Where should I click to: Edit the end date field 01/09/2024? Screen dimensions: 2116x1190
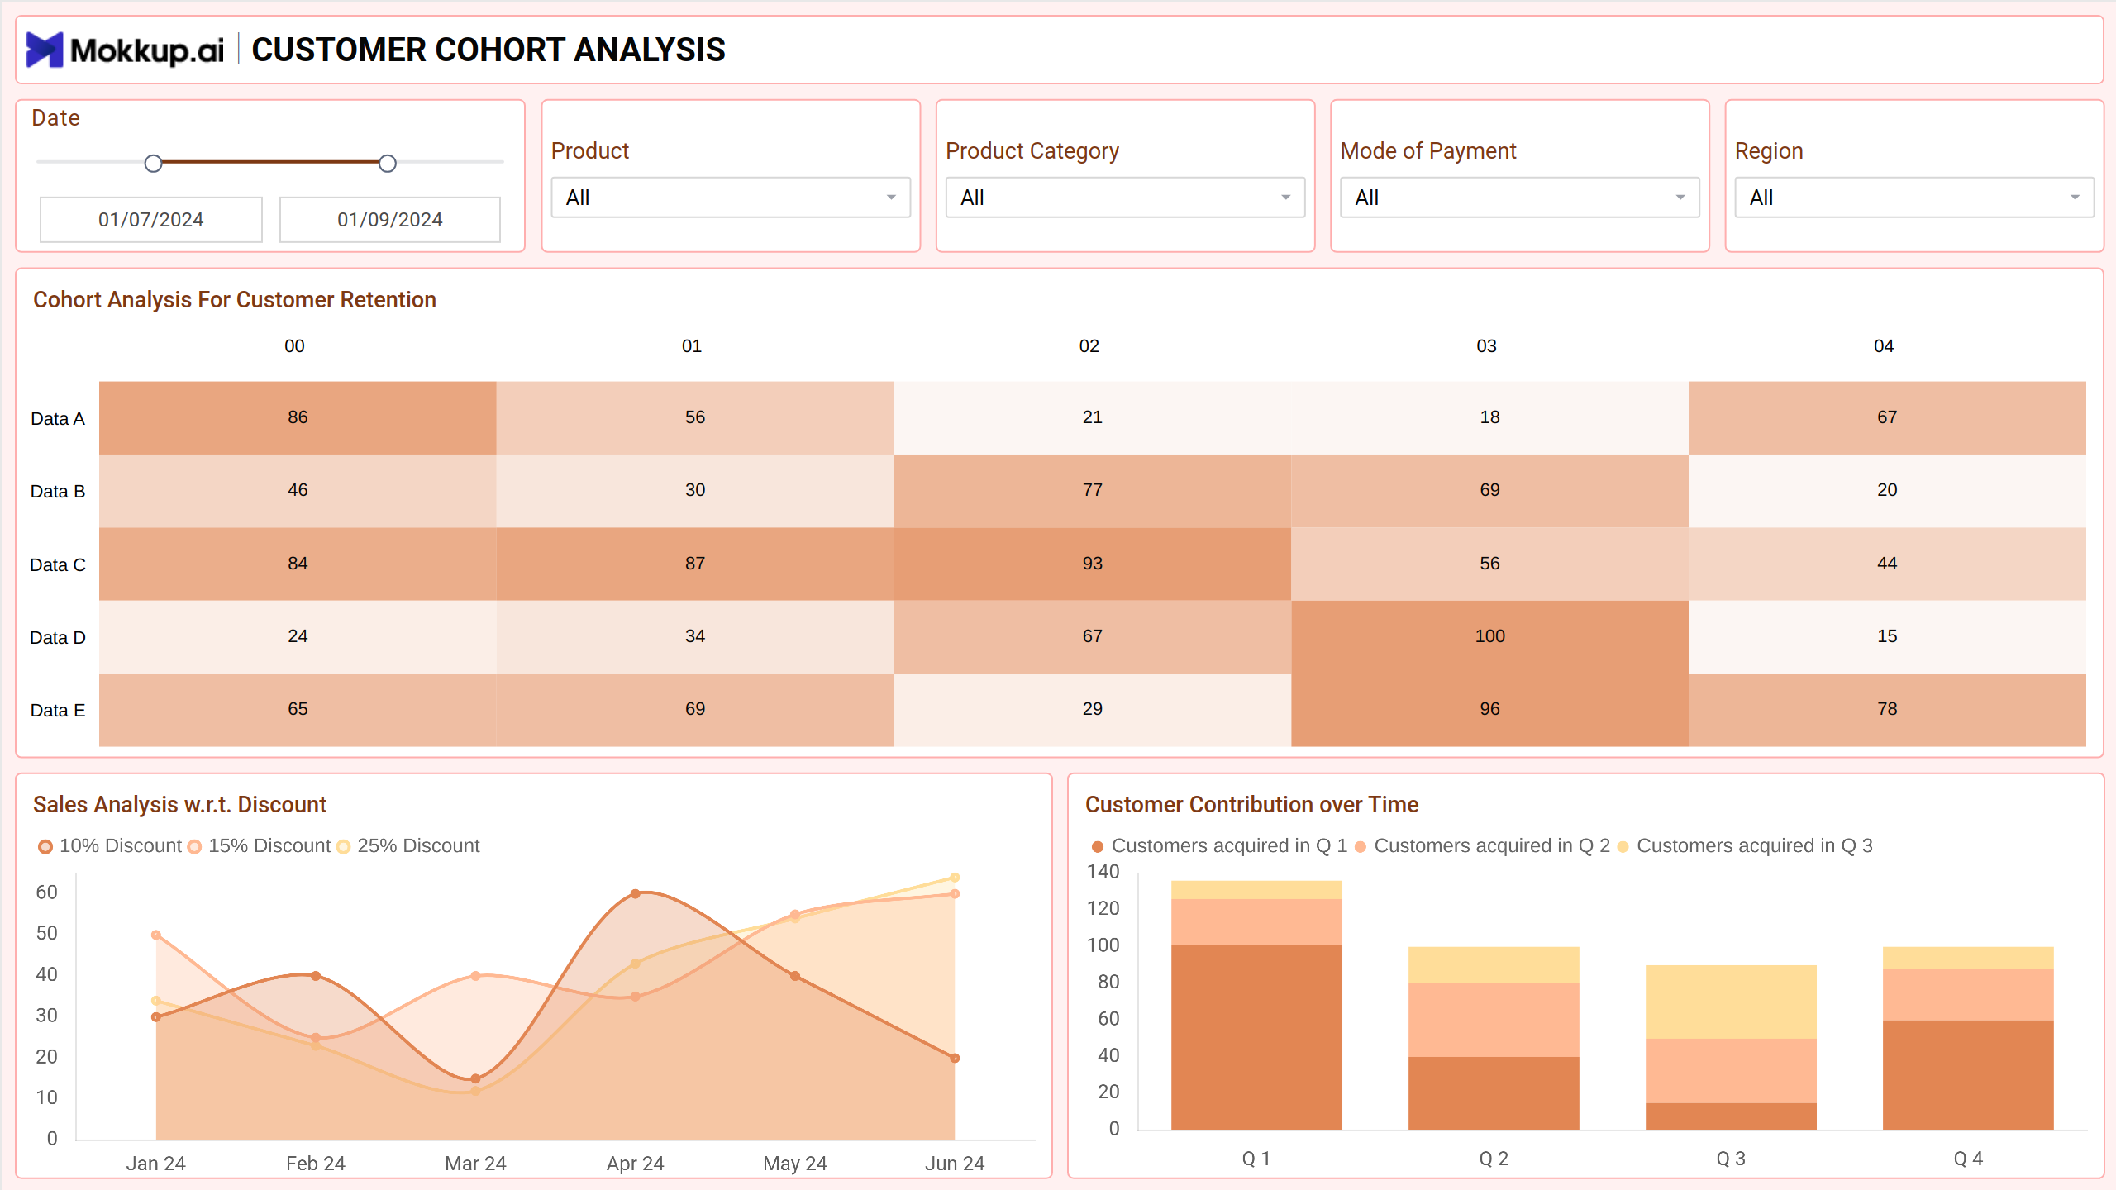click(x=390, y=220)
